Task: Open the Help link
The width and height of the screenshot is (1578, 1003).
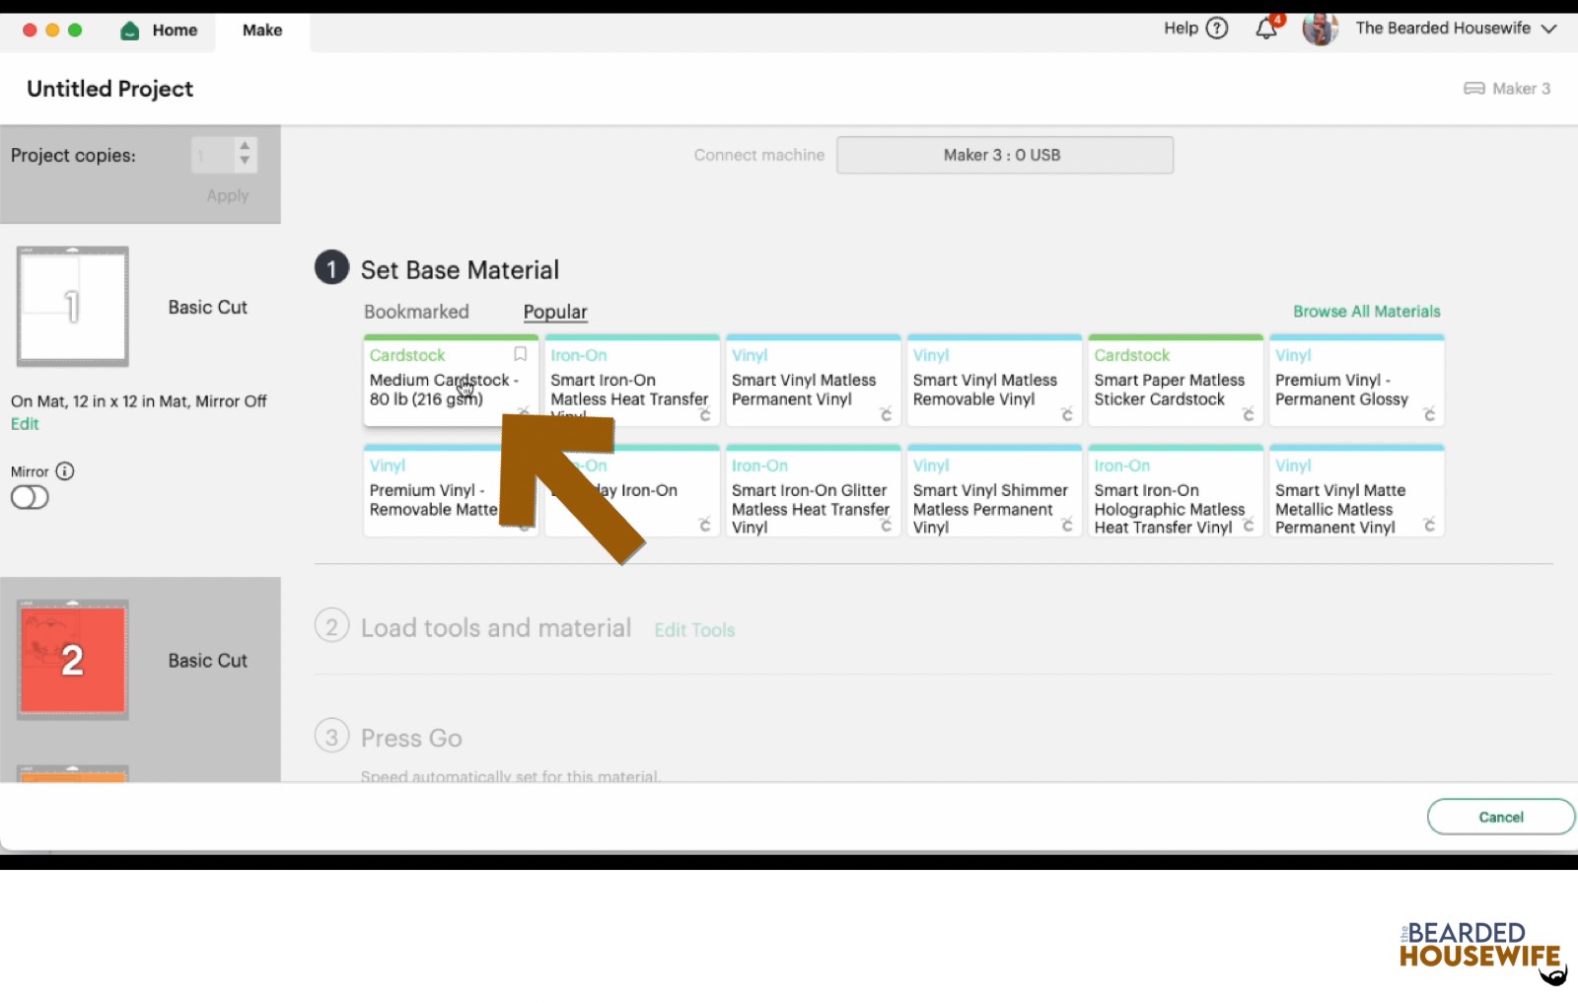Action: (1181, 29)
